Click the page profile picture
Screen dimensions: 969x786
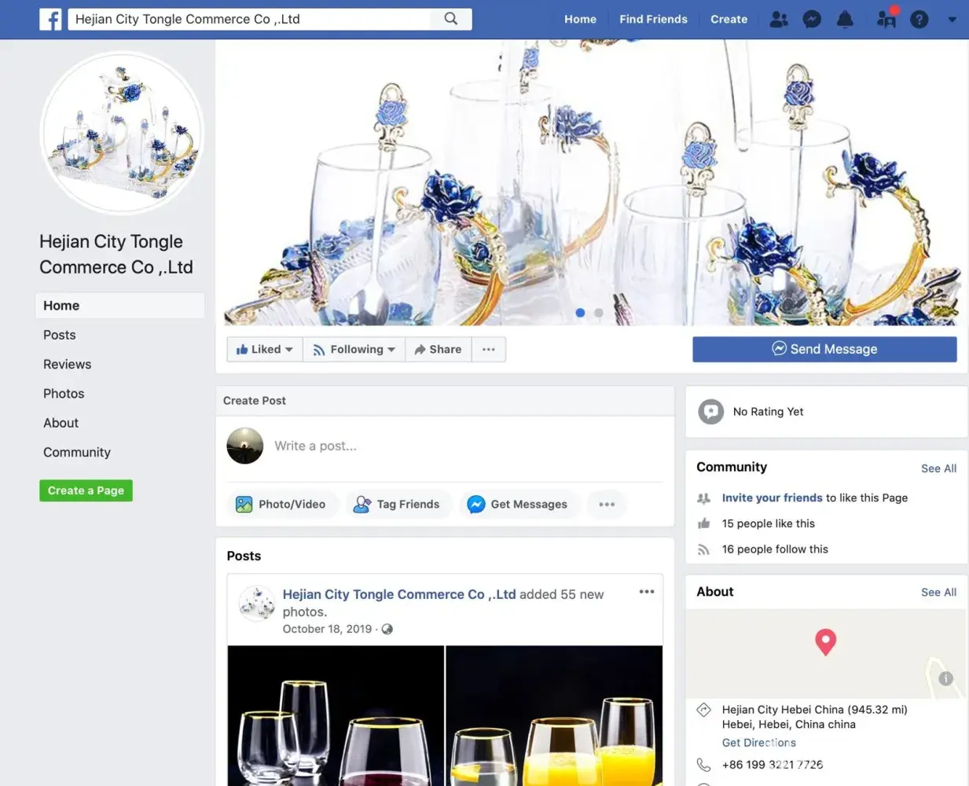[x=122, y=133]
